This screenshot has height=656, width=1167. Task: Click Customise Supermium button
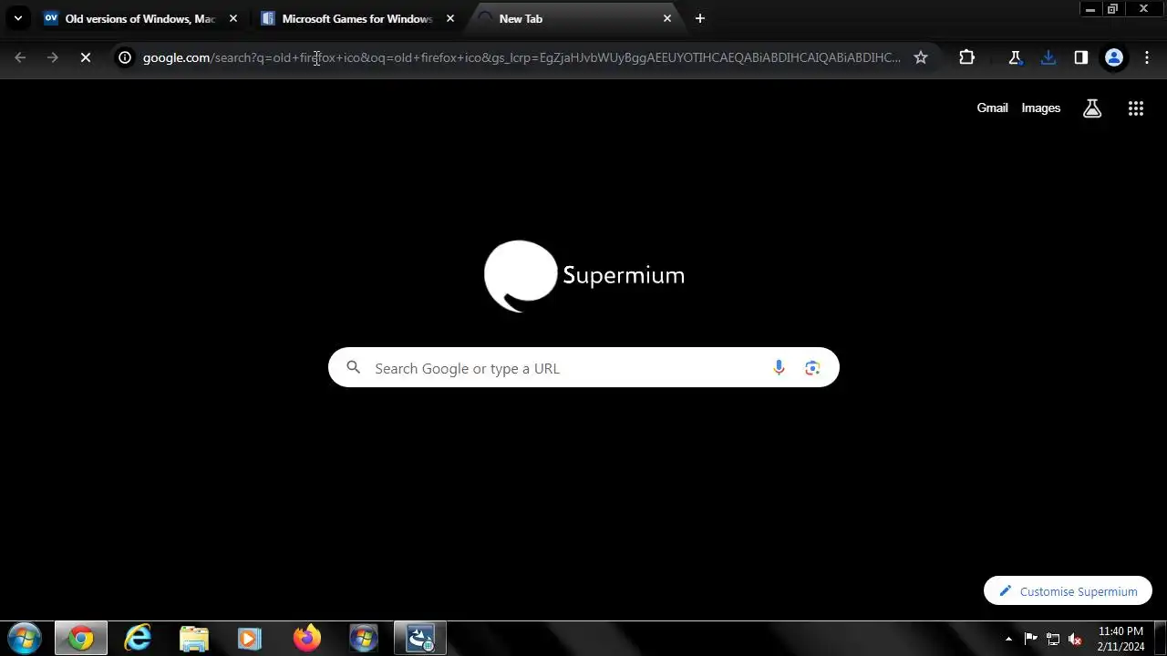(x=1068, y=591)
